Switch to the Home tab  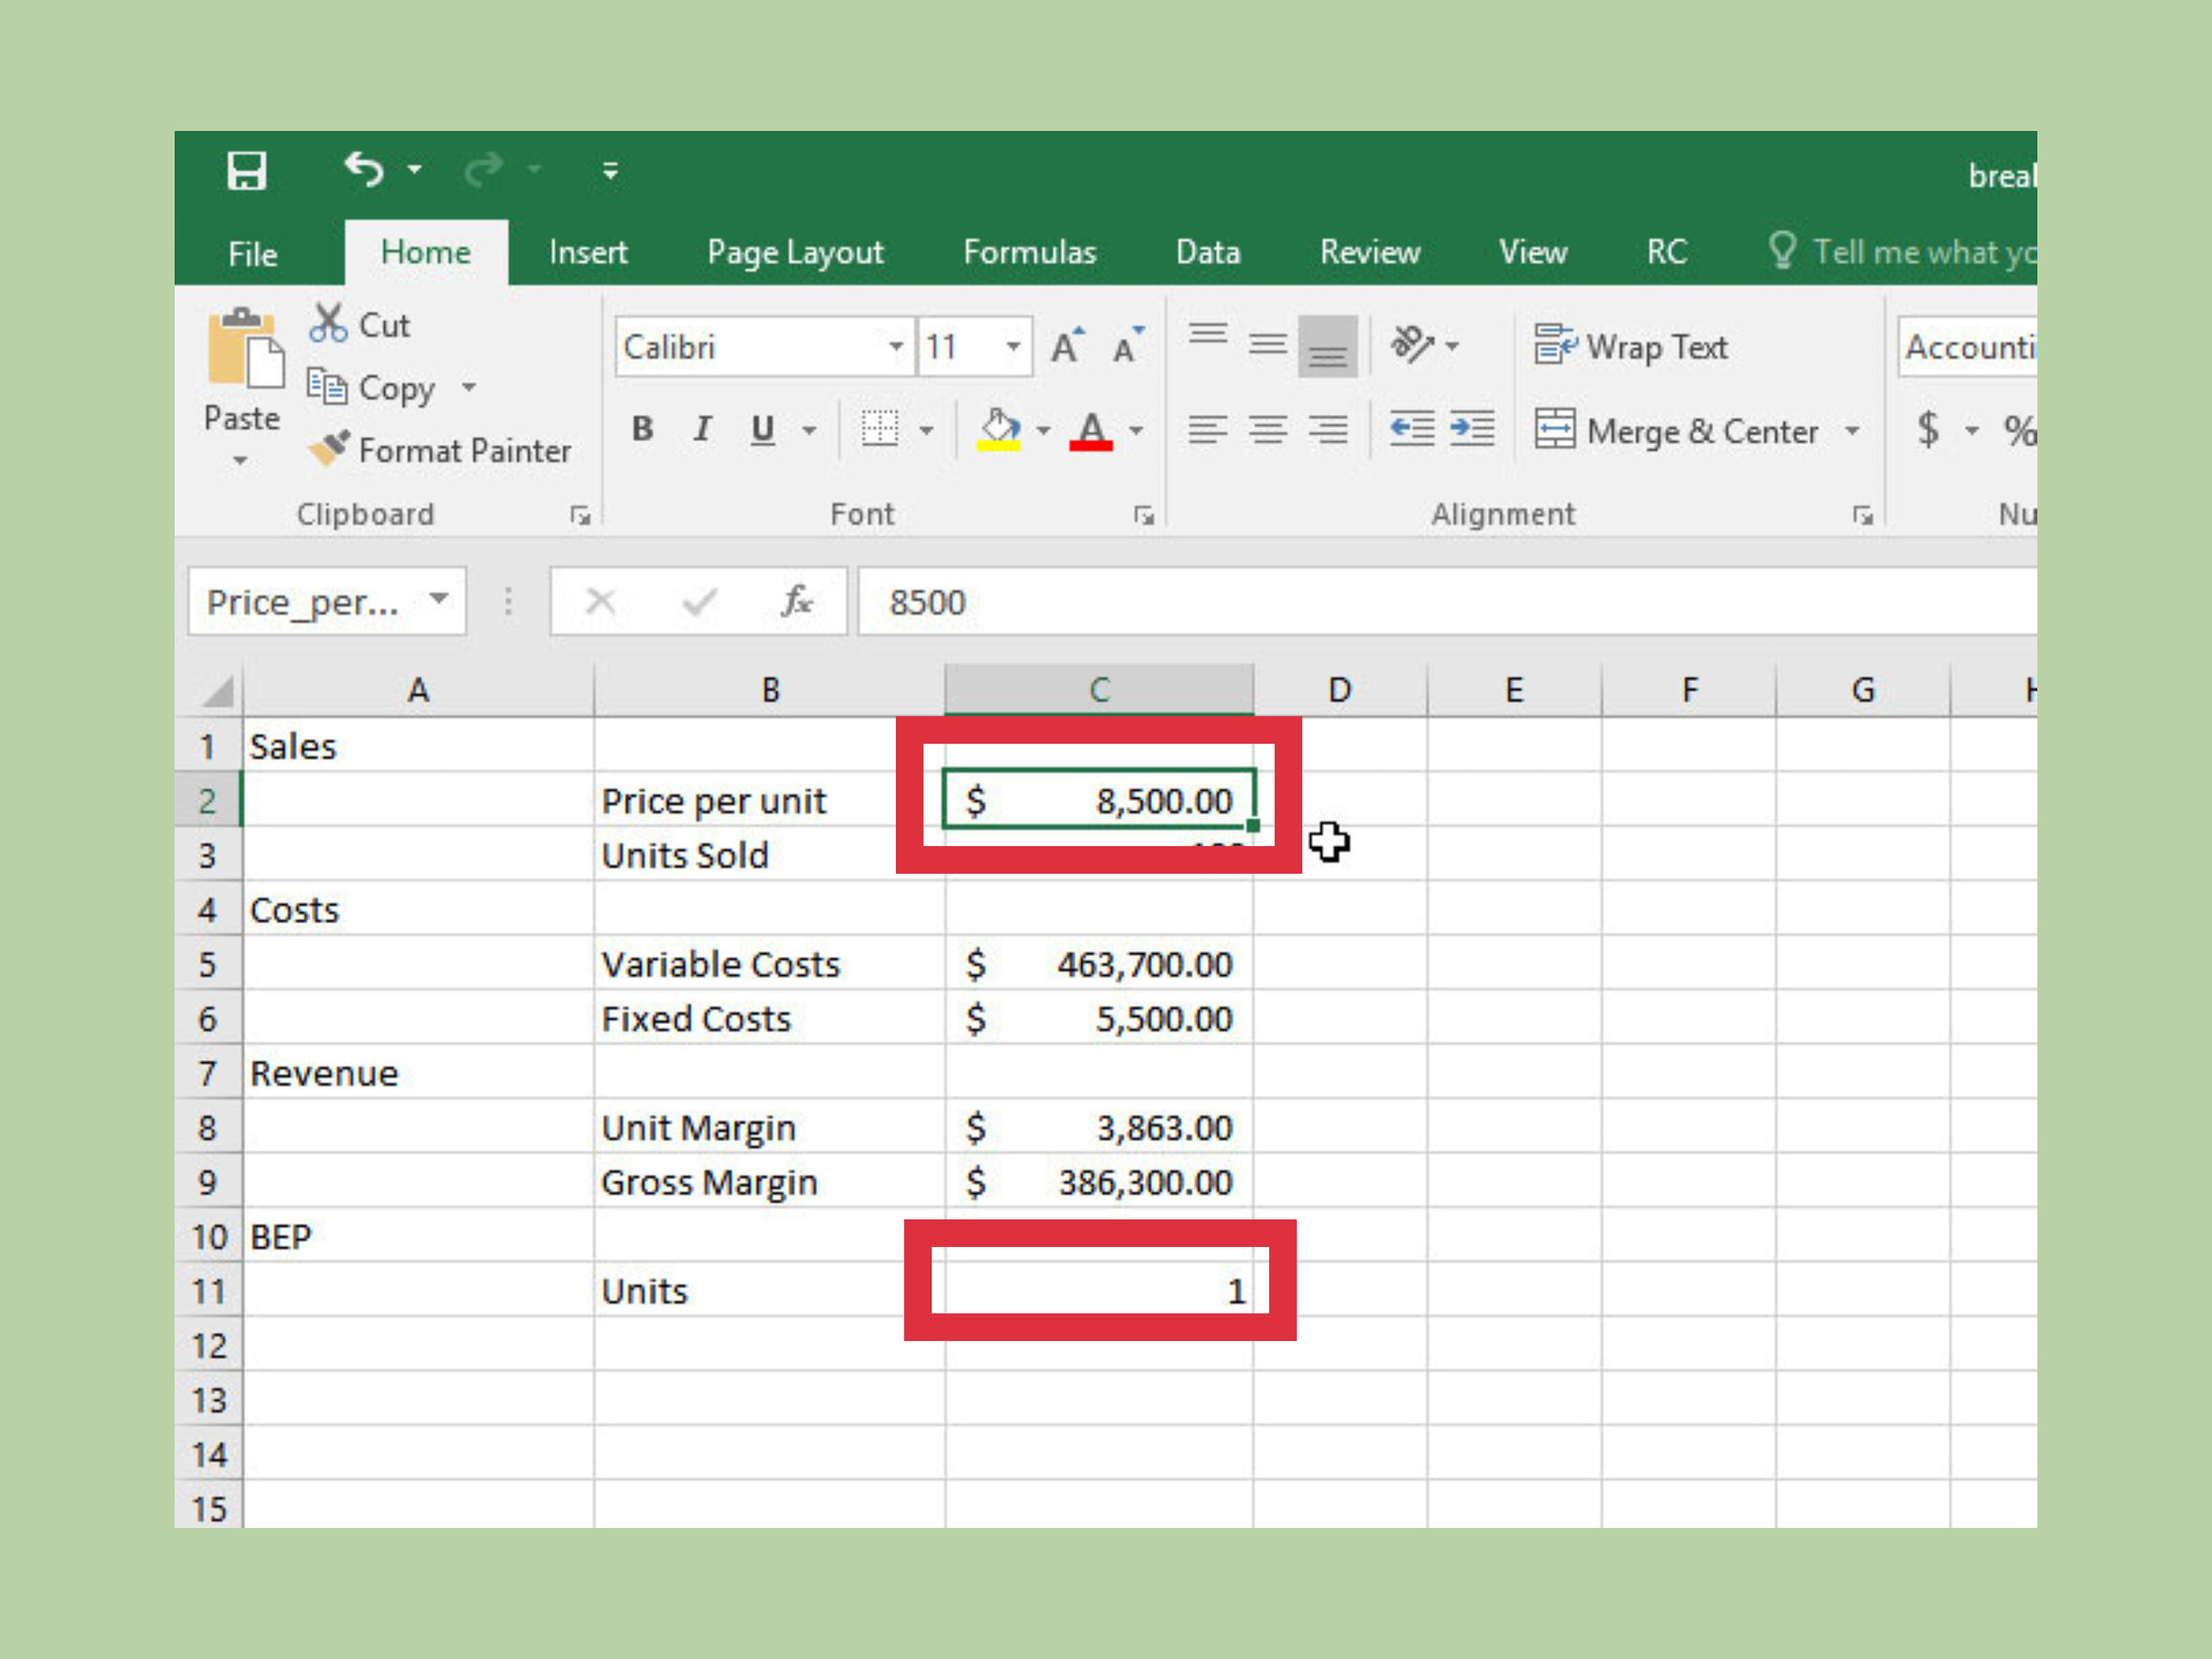coord(426,252)
